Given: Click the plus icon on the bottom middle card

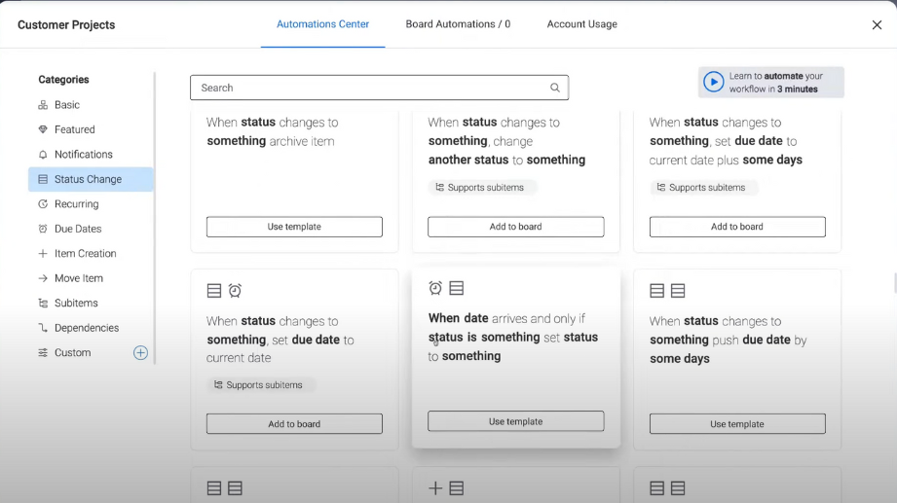Looking at the screenshot, I should [x=435, y=488].
